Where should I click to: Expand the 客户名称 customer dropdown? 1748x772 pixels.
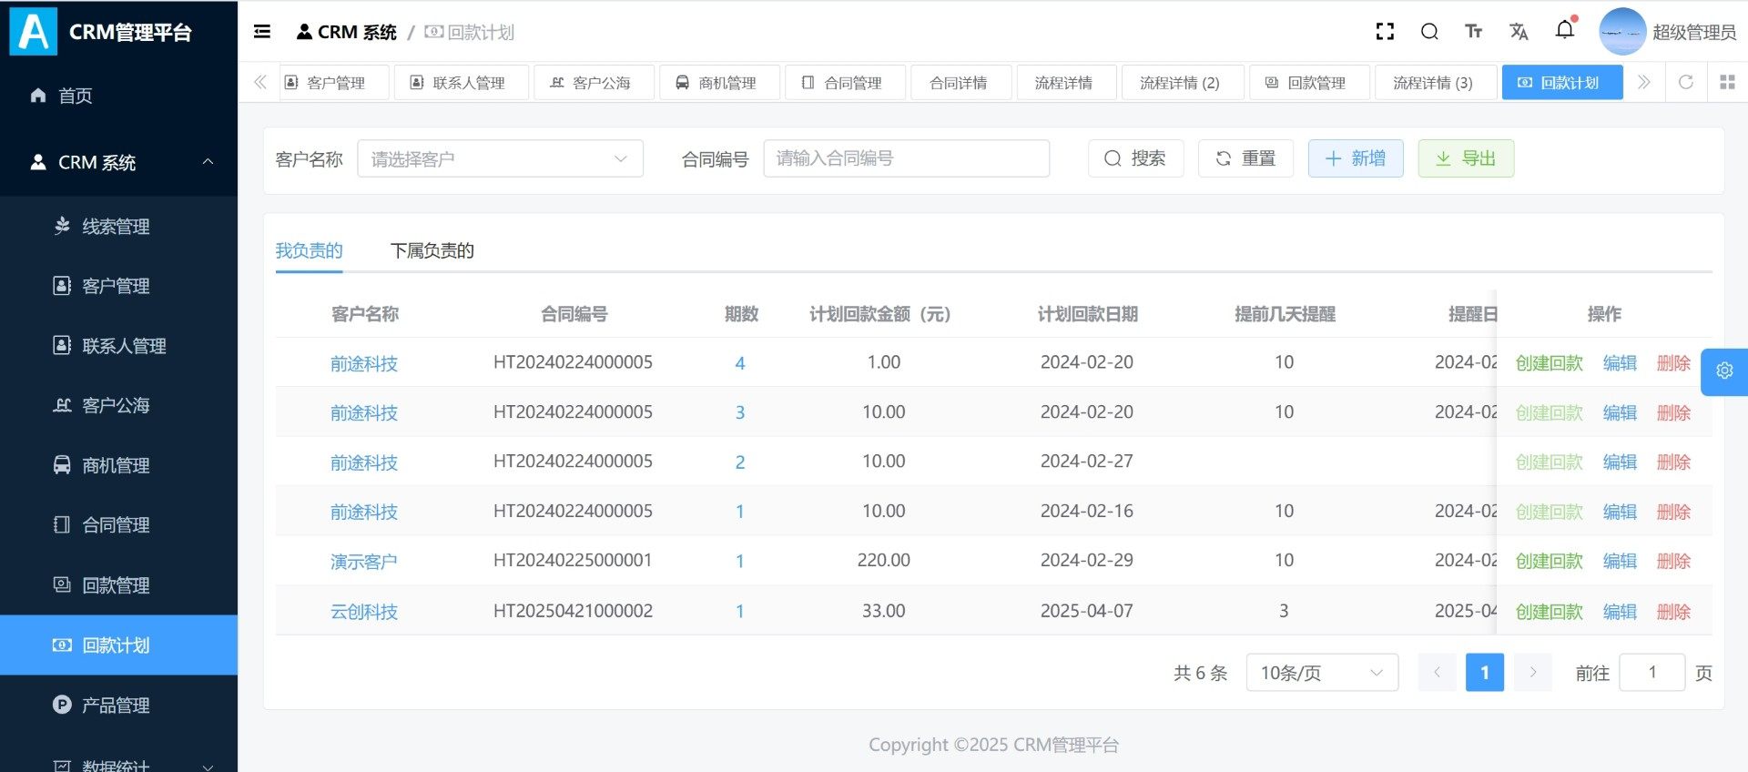tap(500, 159)
